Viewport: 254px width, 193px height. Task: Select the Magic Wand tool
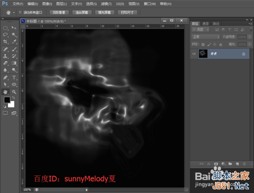(x=14, y=35)
